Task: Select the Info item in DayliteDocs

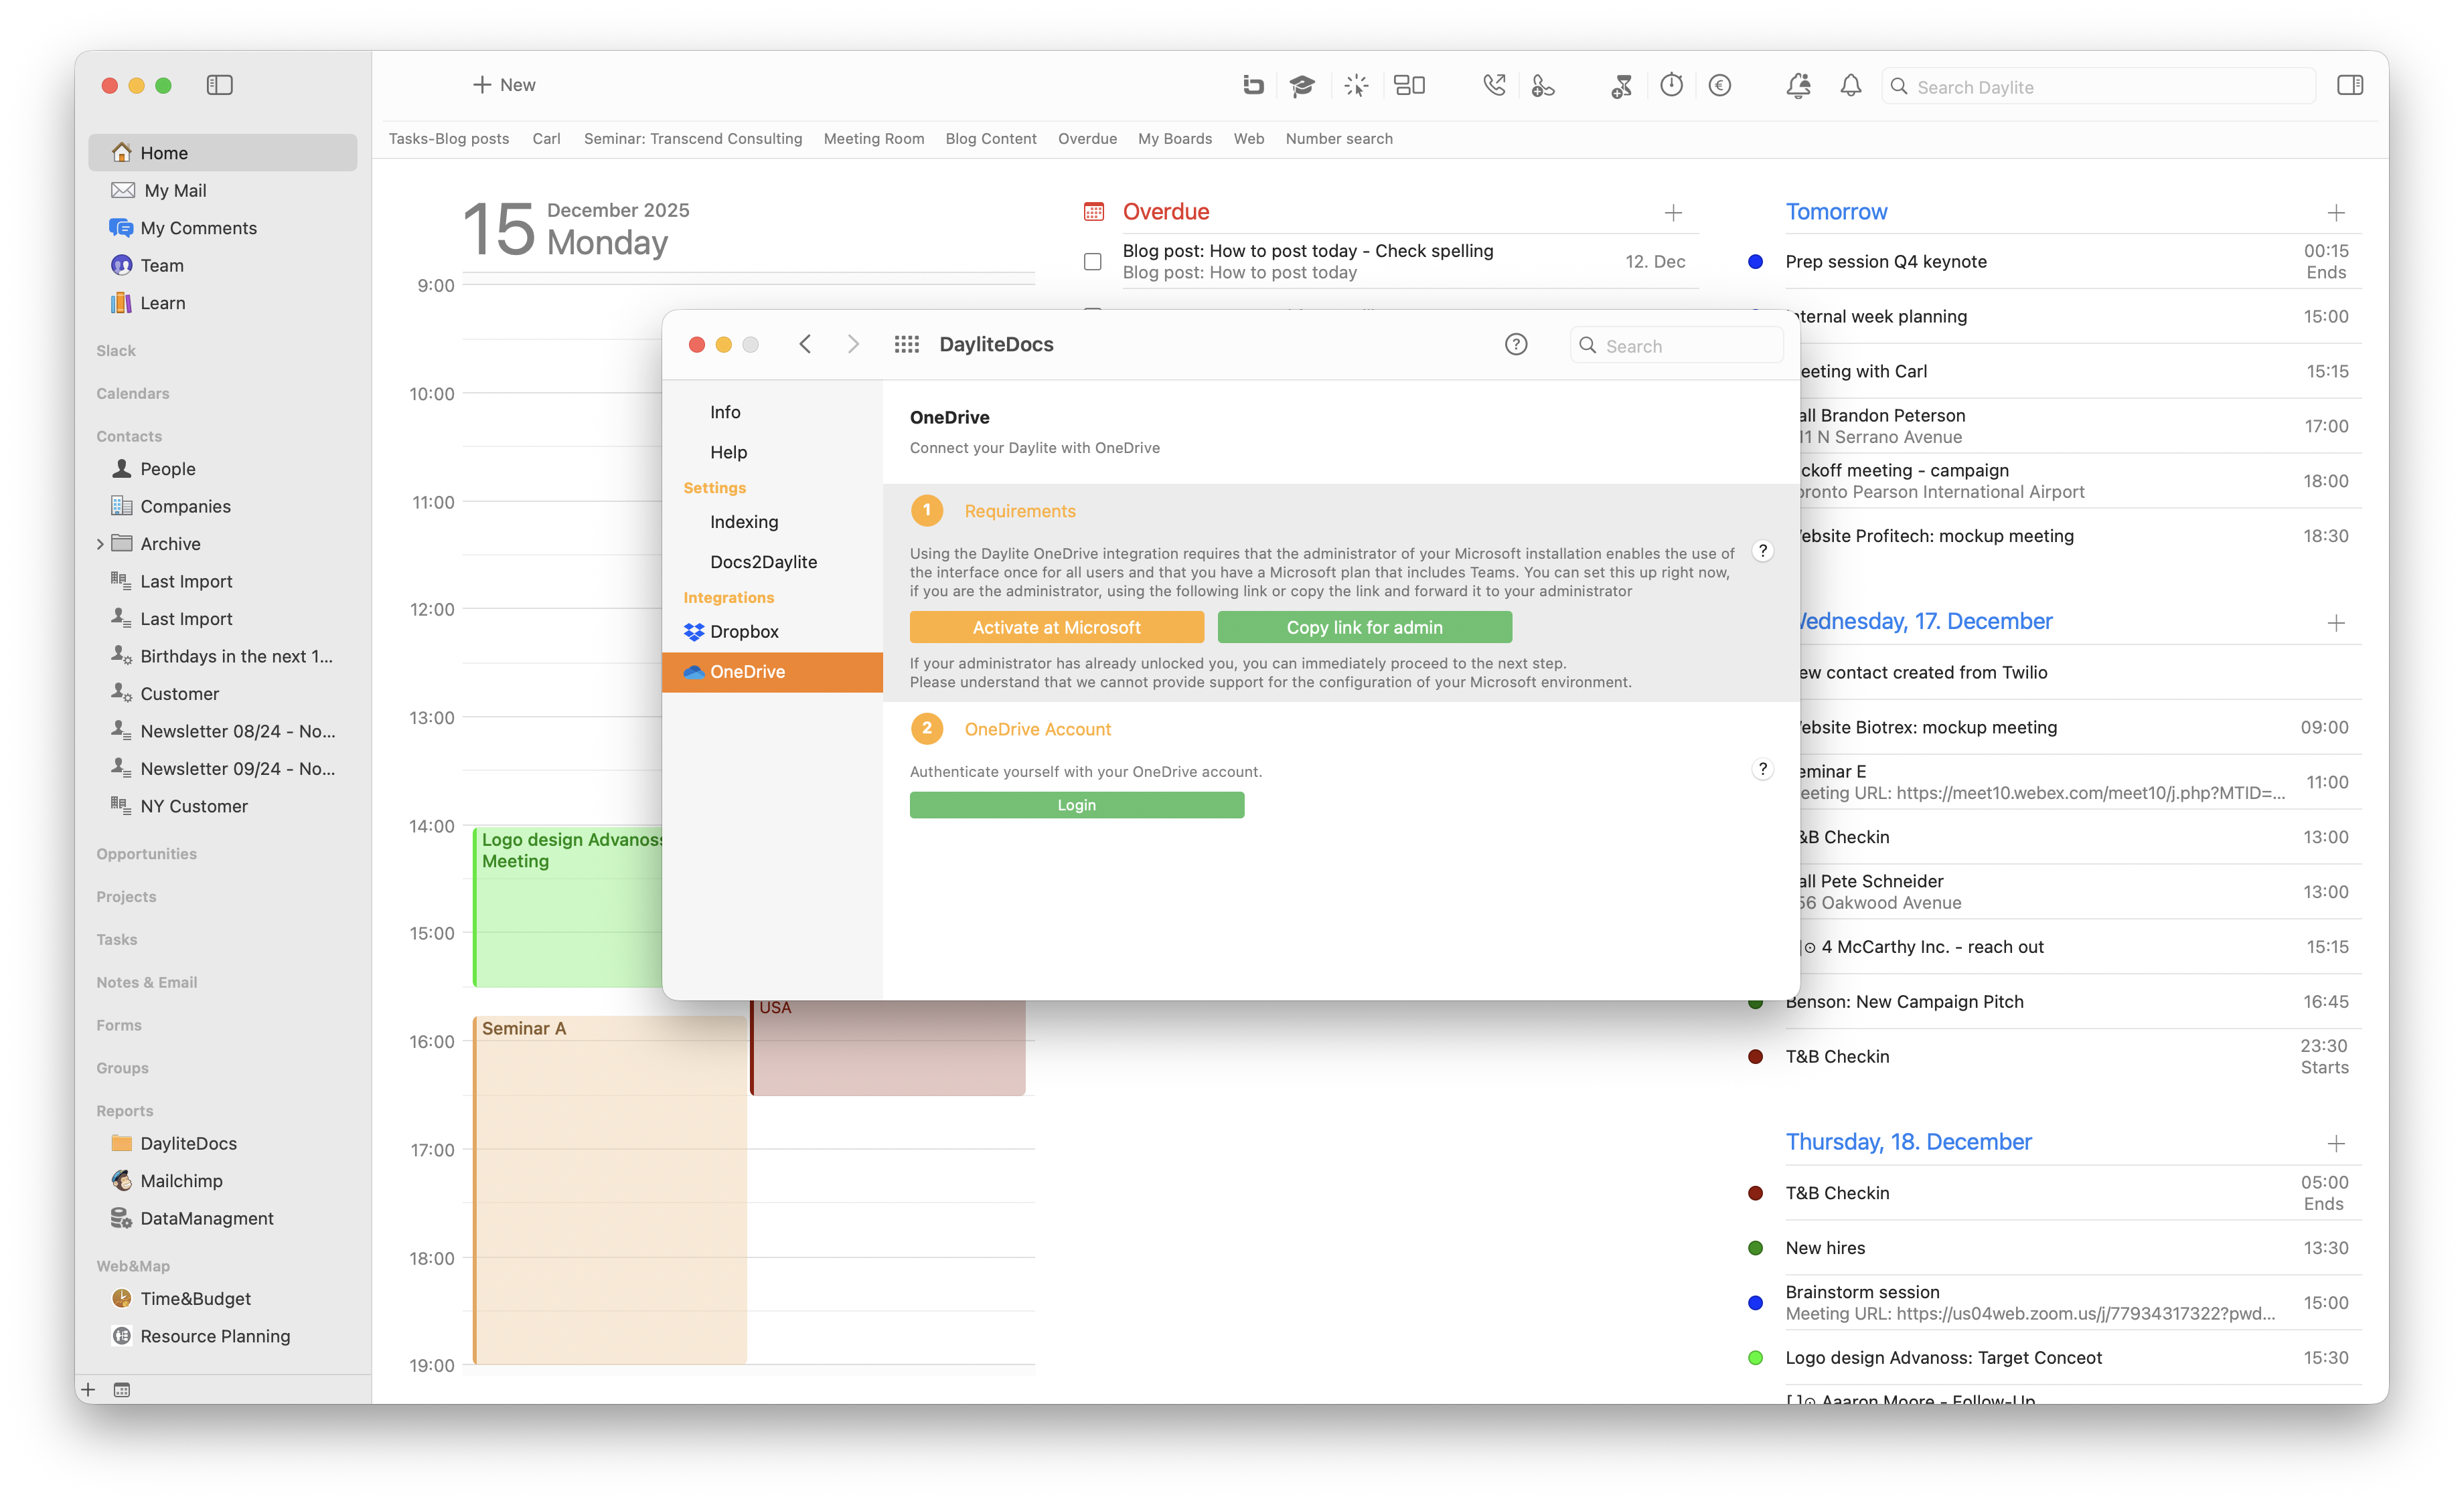Action: [772, 412]
